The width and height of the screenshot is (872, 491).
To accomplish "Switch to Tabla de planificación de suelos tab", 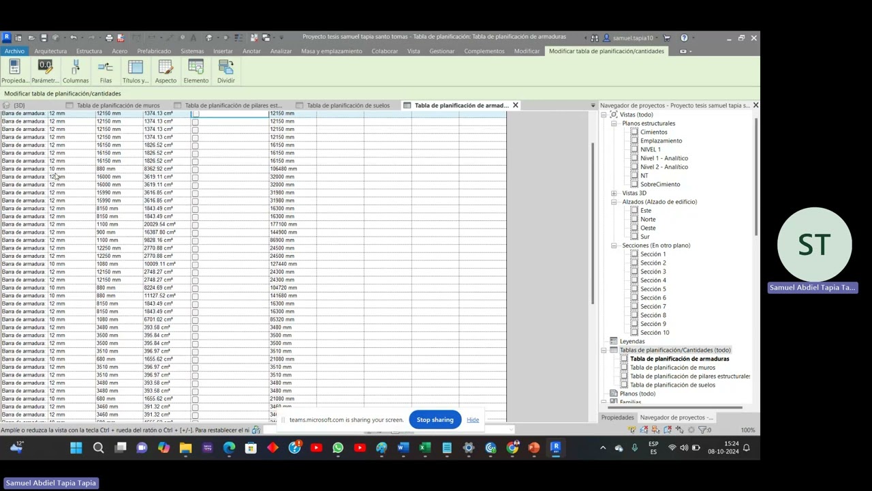I will click(x=347, y=106).
